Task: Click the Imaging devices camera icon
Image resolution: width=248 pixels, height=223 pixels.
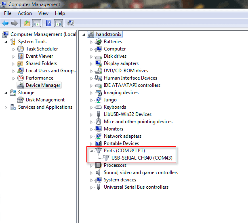Action: coord(99,93)
